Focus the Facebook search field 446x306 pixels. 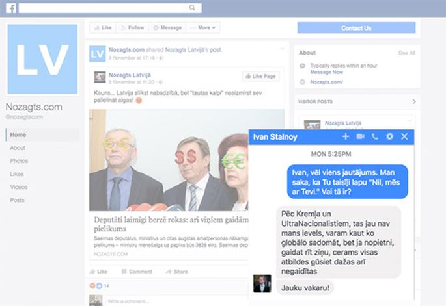point(110,8)
